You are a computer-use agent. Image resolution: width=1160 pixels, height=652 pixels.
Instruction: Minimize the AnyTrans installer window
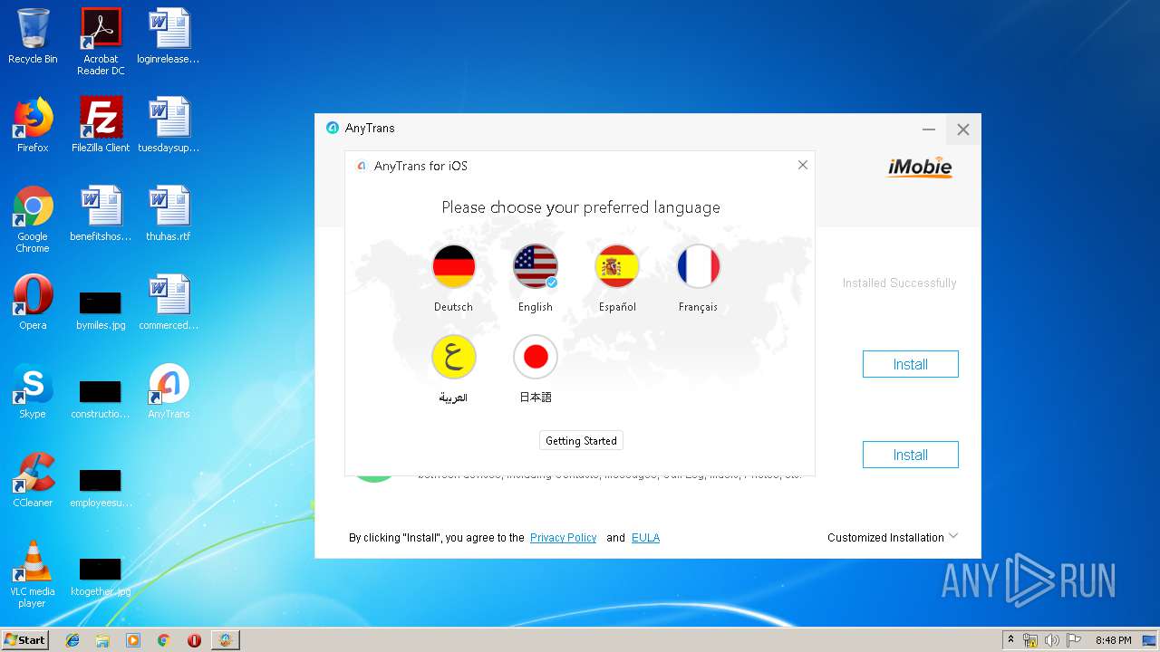928,129
